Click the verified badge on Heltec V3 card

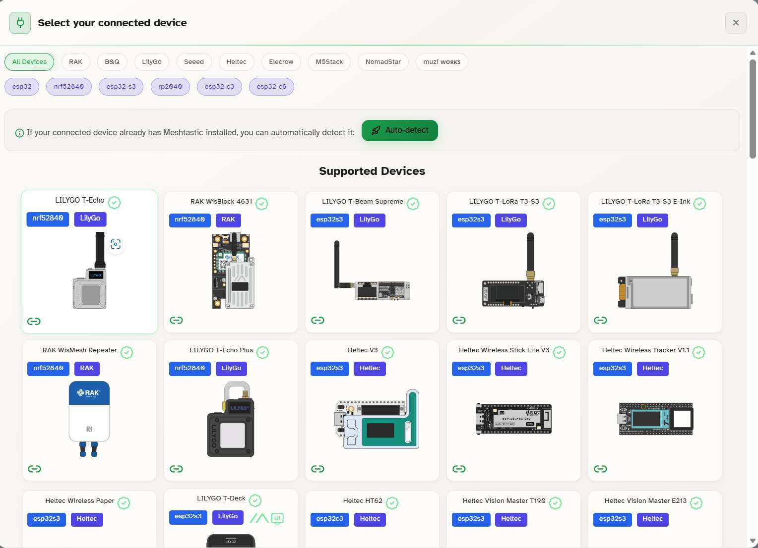point(388,352)
